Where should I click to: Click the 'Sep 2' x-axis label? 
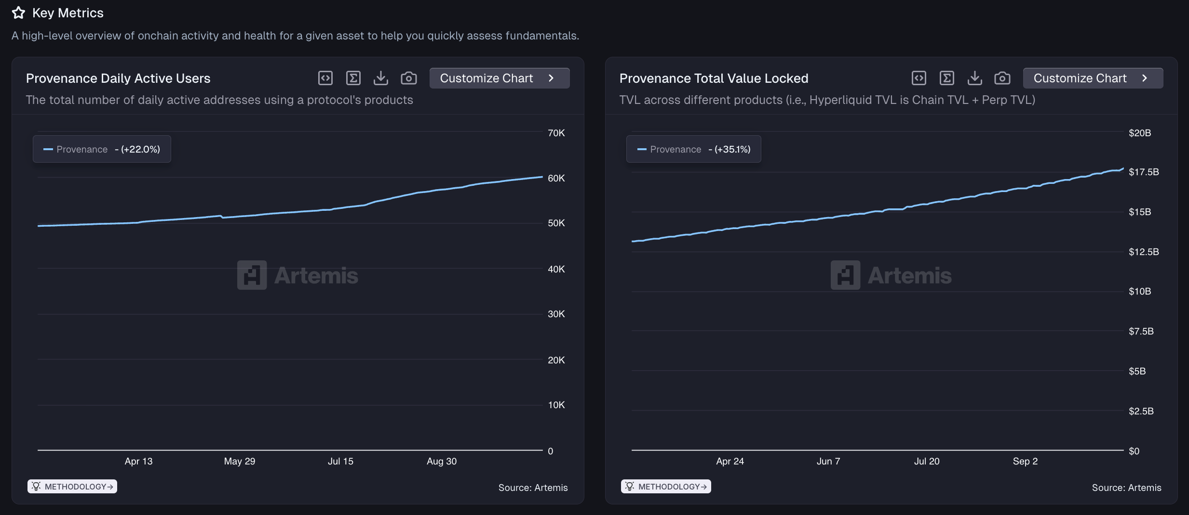pos(1025,461)
